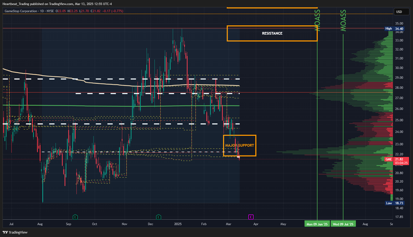Click the Low 18.73 price label

(394, 203)
